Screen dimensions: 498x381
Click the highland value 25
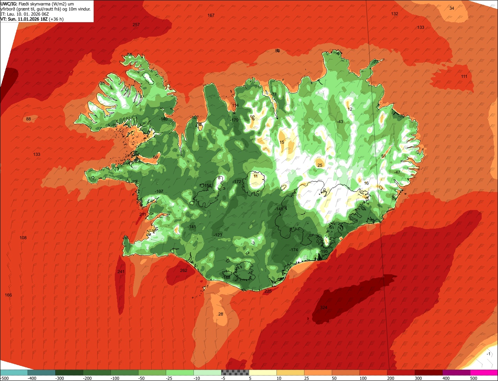pyautogui.click(x=320, y=165)
